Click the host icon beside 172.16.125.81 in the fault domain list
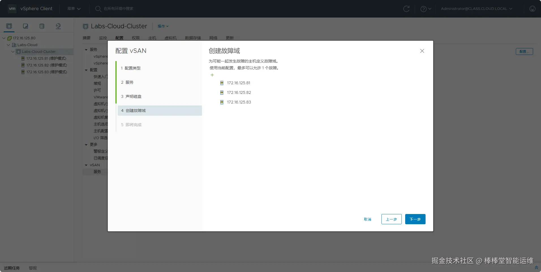Viewport: 541px width, 272px height. point(222,83)
